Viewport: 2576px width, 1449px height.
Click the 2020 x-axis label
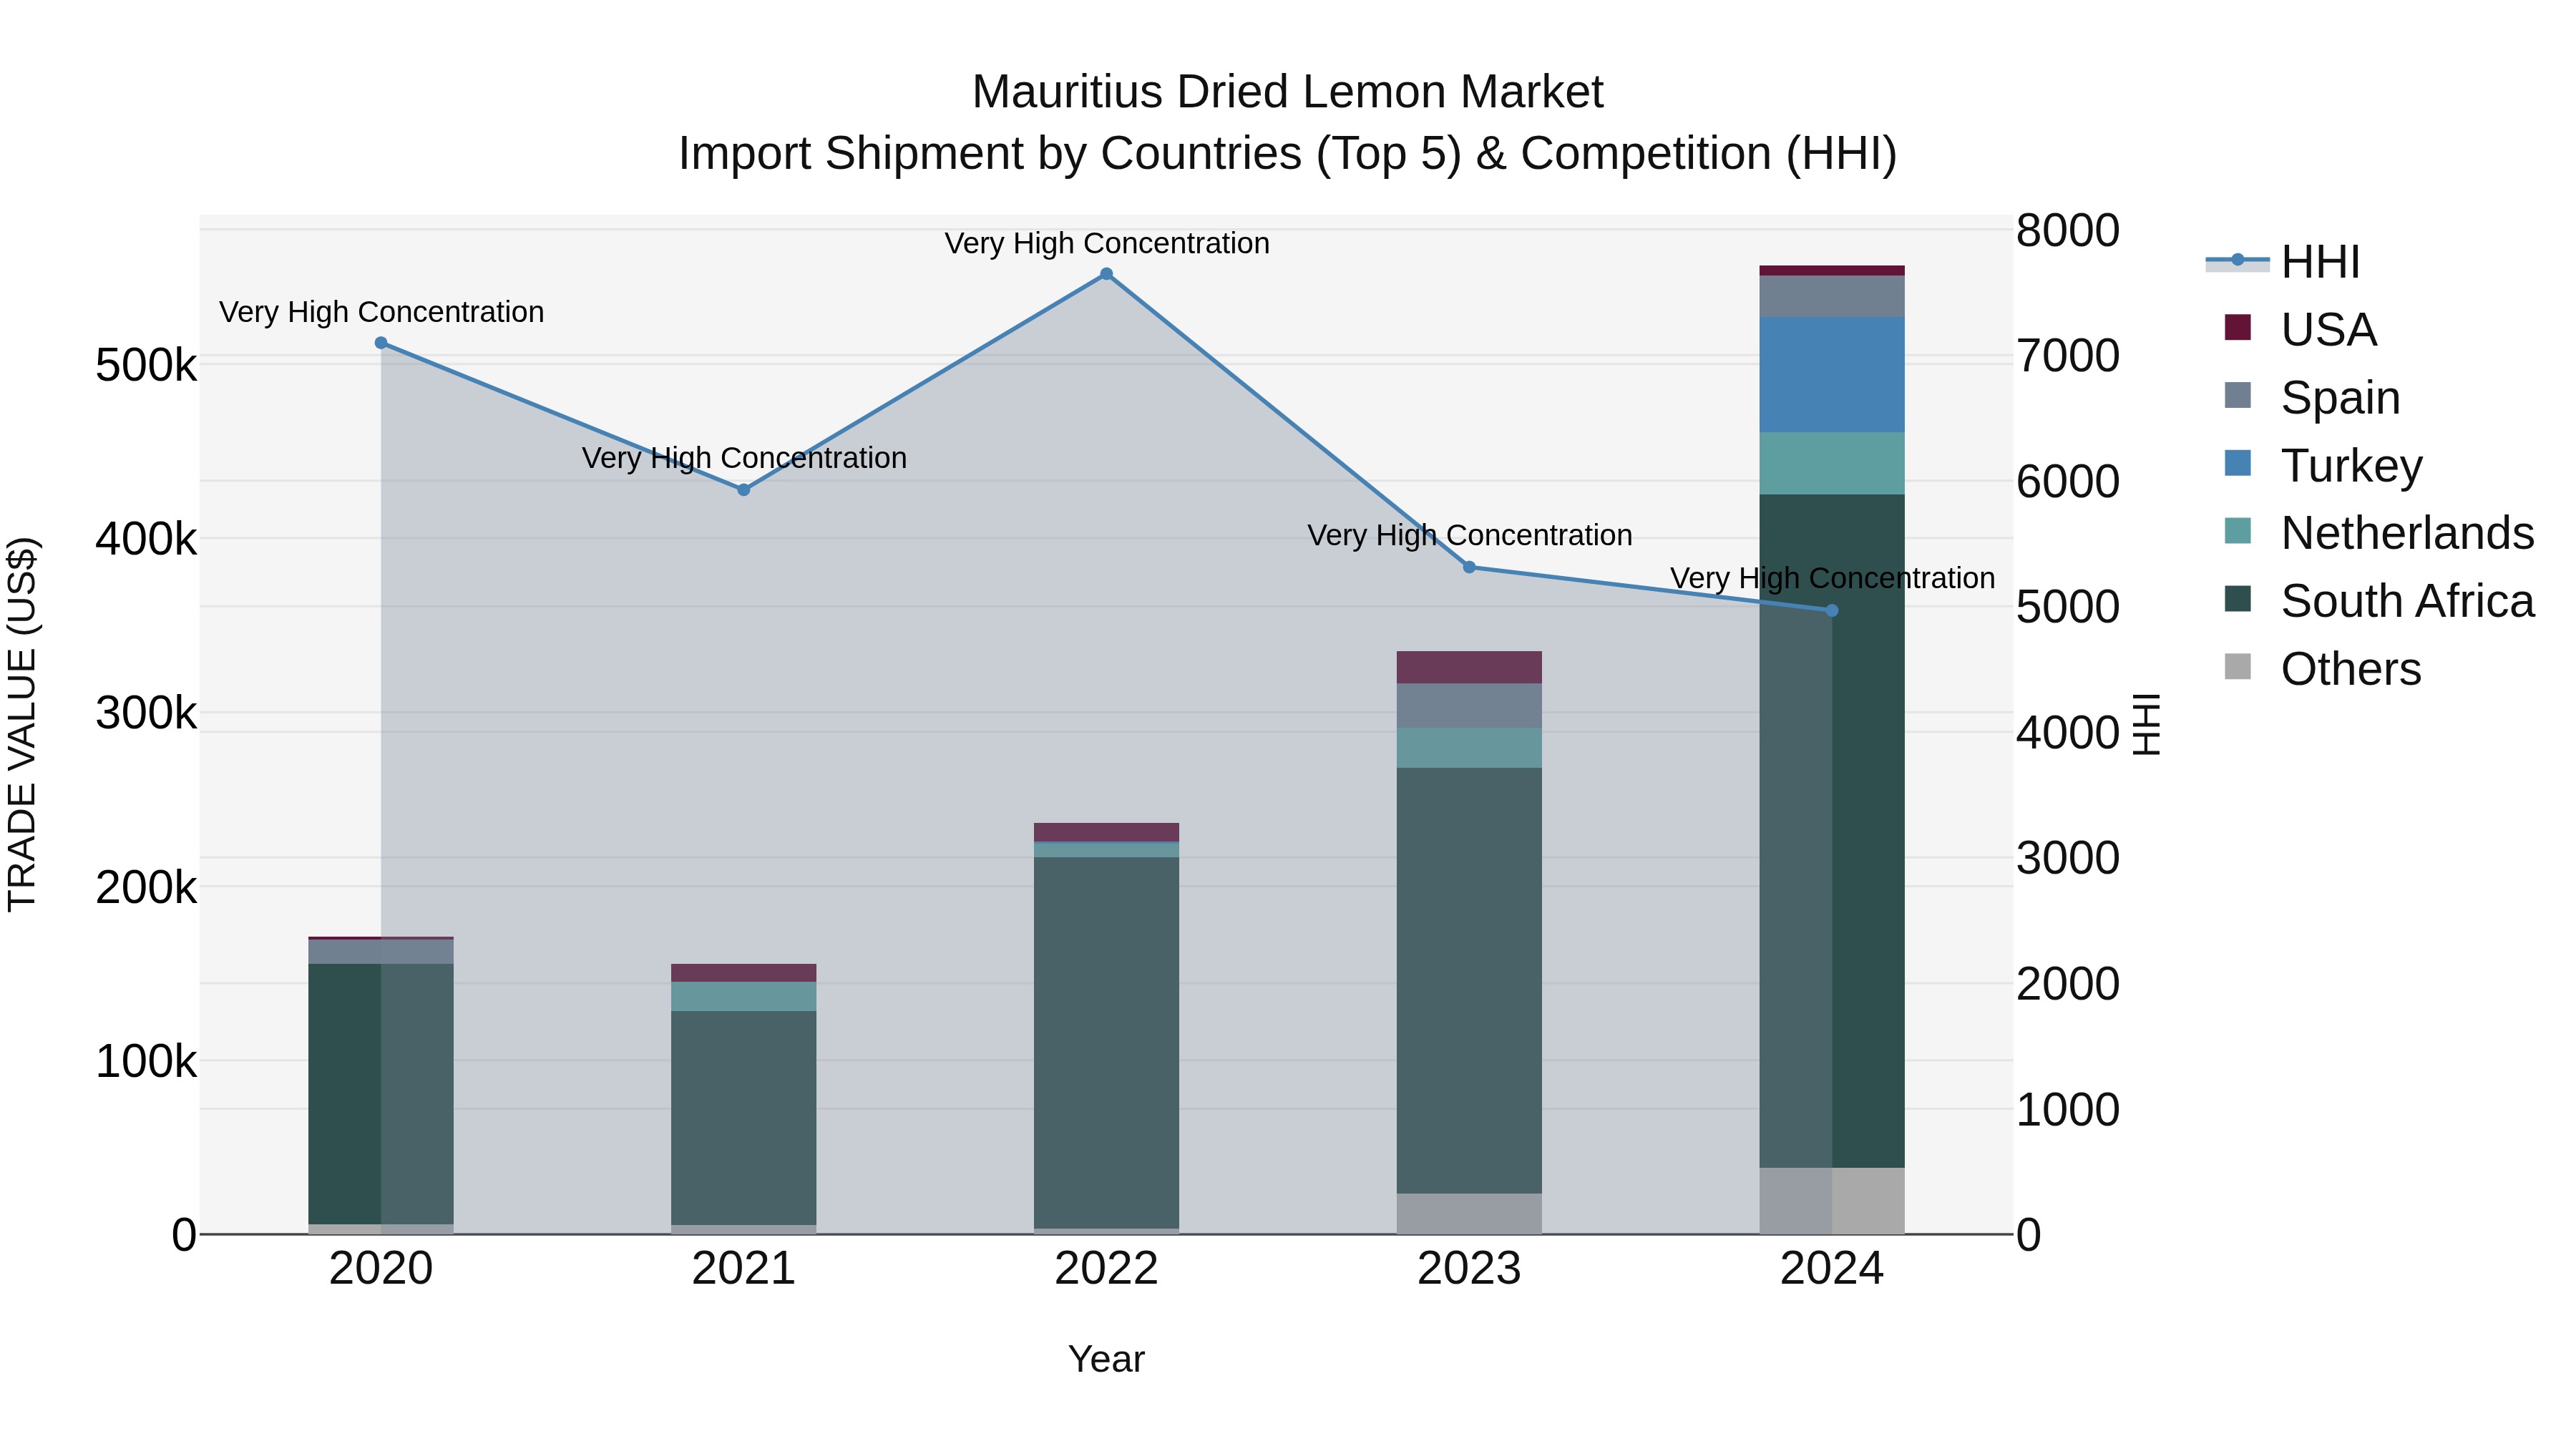coord(381,1269)
